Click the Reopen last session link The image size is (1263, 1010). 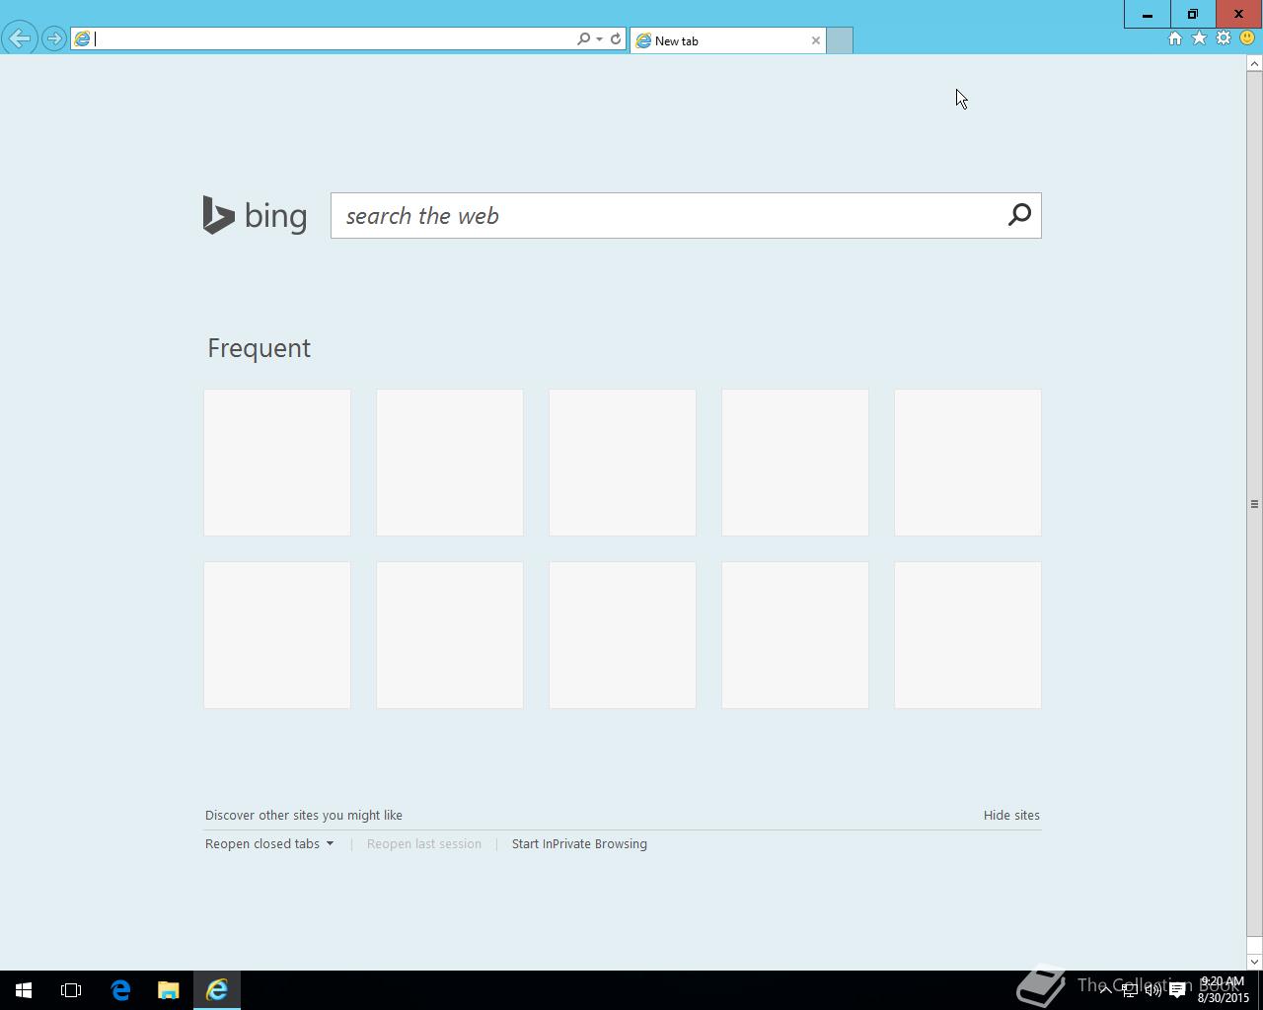pyautogui.click(x=424, y=843)
